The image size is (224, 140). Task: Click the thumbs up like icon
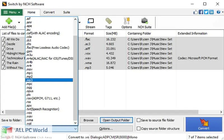point(195,12)
